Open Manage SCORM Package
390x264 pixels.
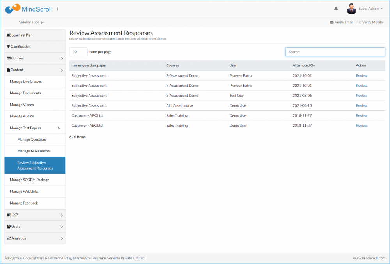coord(35,180)
